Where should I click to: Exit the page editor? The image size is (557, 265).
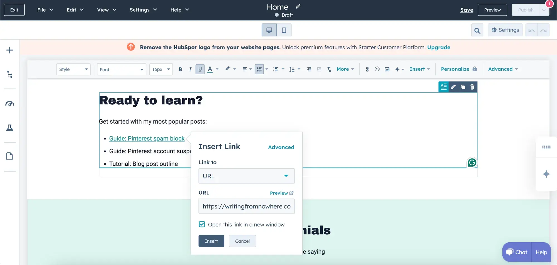point(14,10)
